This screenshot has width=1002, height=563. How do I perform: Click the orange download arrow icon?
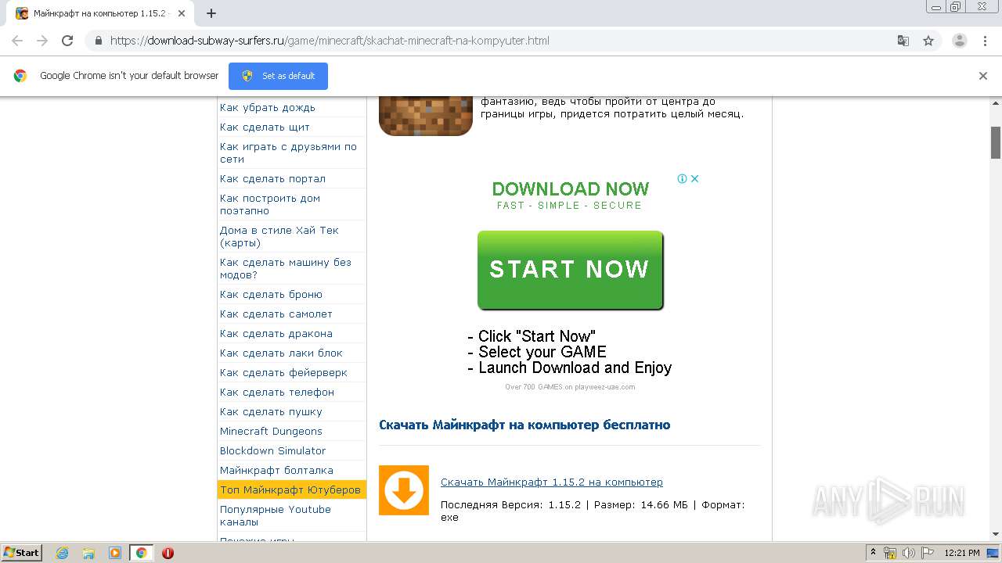tap(404, 490)
